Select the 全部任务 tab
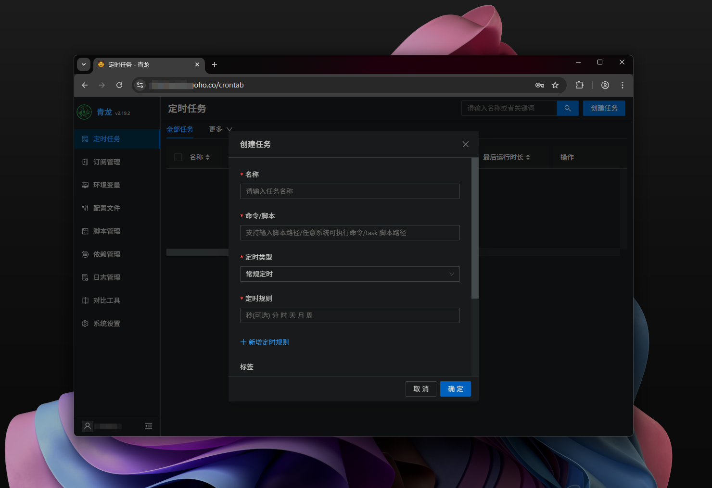Viewport: 712px width, 488px height. 180,129
